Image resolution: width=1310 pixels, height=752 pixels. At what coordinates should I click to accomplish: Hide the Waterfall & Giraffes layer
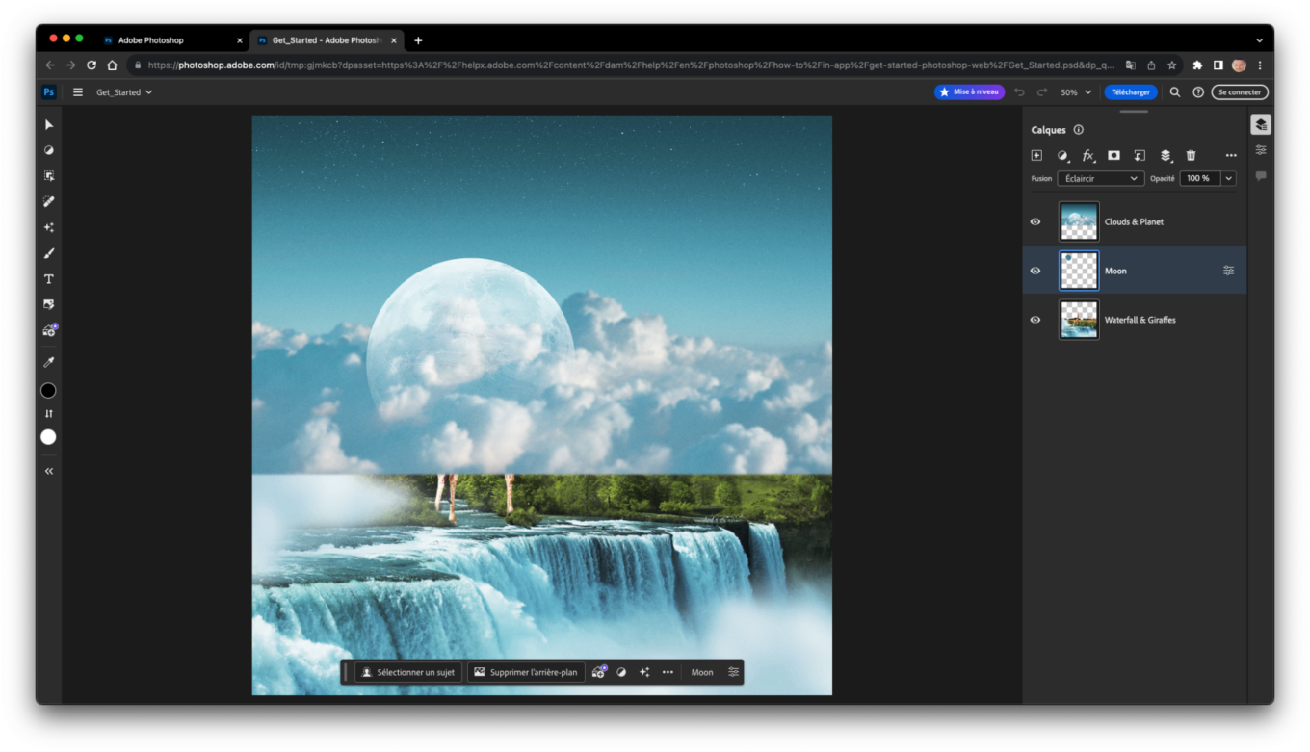(1035, 320)
